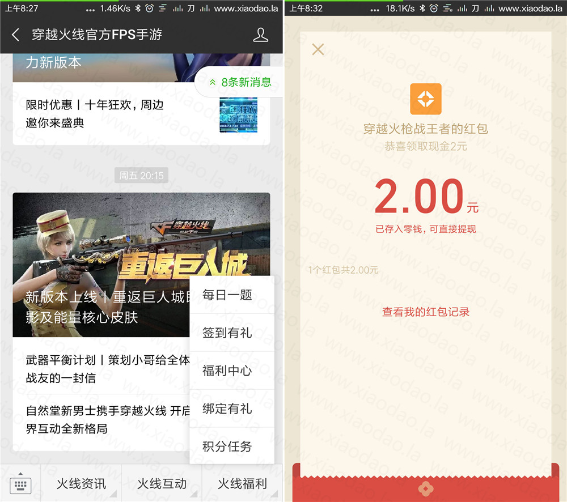Tap the 2.00 amount text
This screenshot has width=567, height=502.
tap(419, 196)
